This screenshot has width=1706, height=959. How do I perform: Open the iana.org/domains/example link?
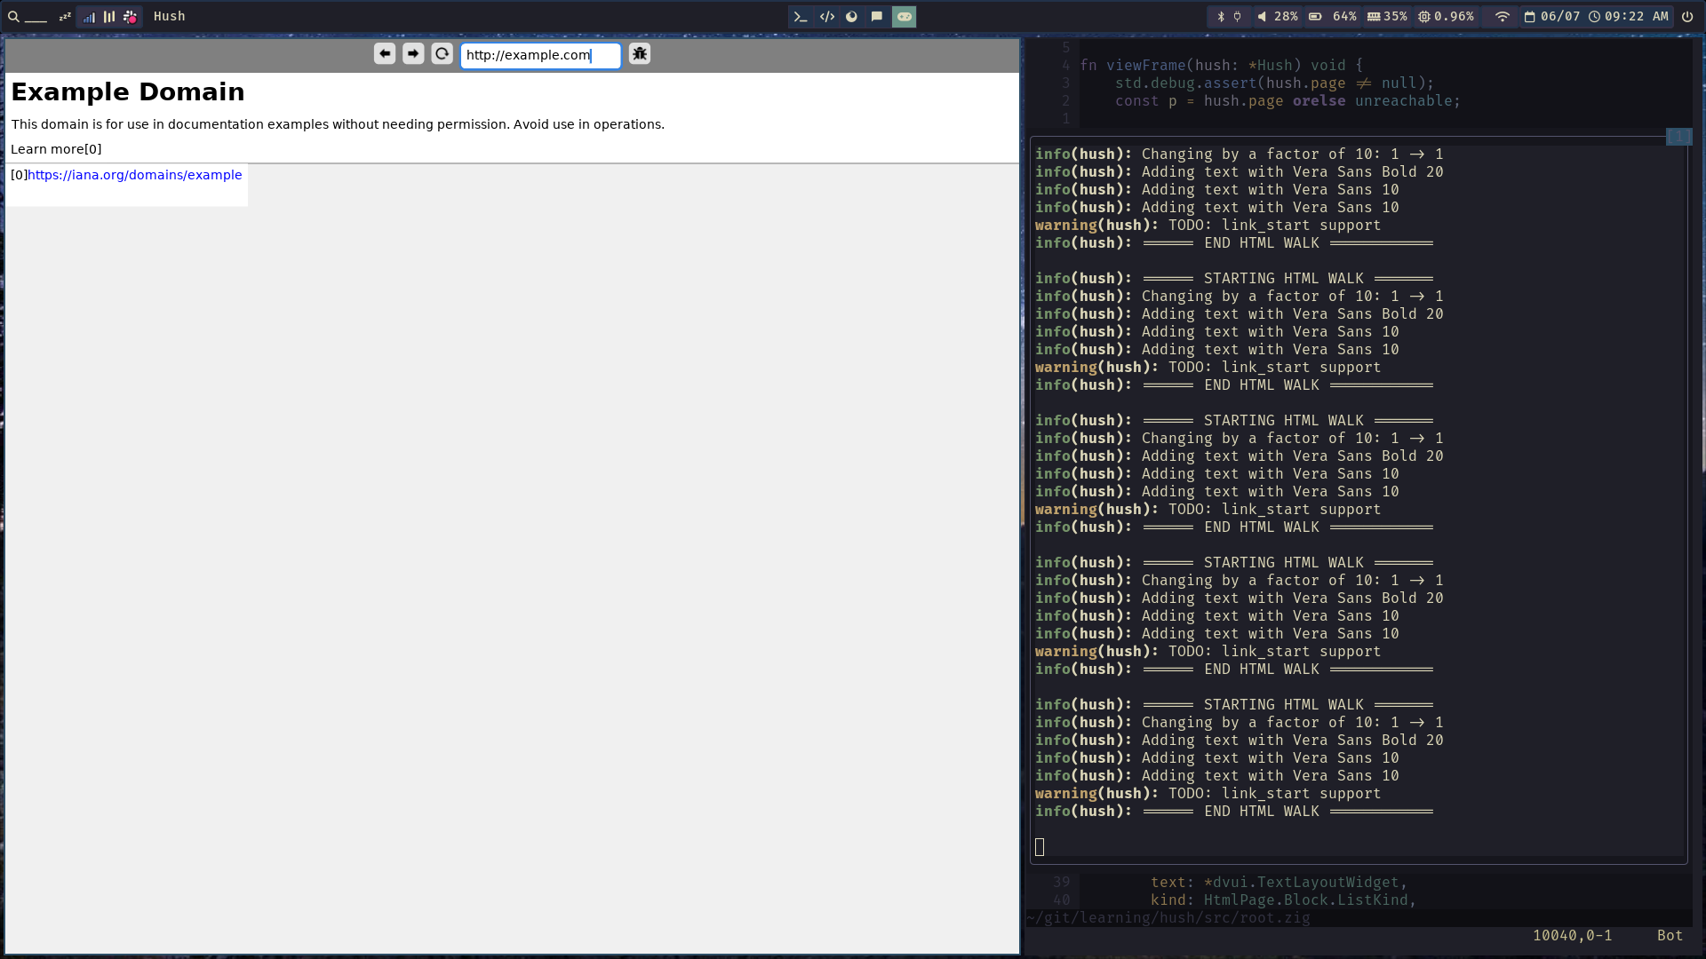click(x=134, y=175)
